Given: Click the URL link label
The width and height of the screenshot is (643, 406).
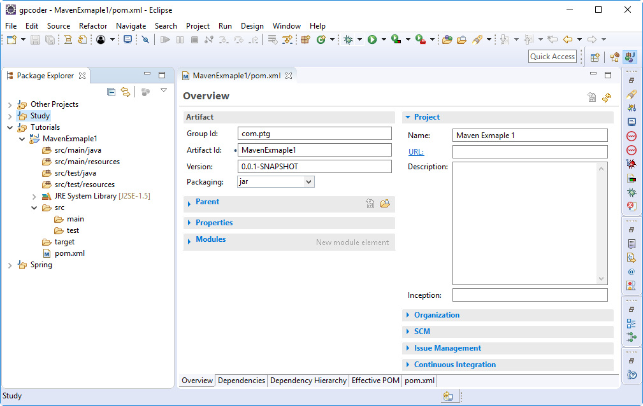Looking at the screenshot, I should [415, 152].
